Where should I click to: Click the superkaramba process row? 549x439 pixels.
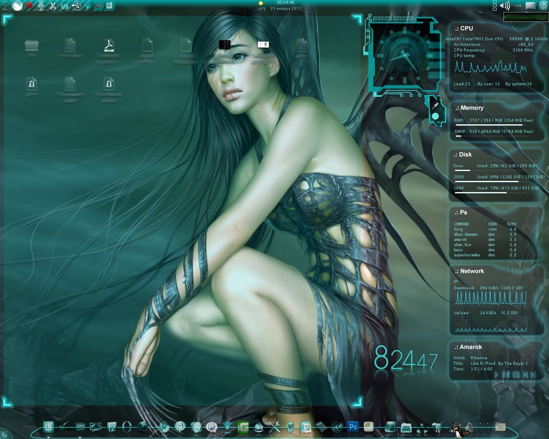coord(485,255)
